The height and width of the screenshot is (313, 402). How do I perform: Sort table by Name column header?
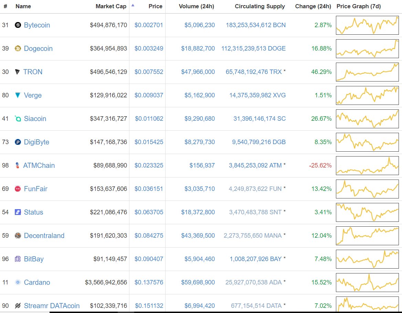(x=23, y=6)
